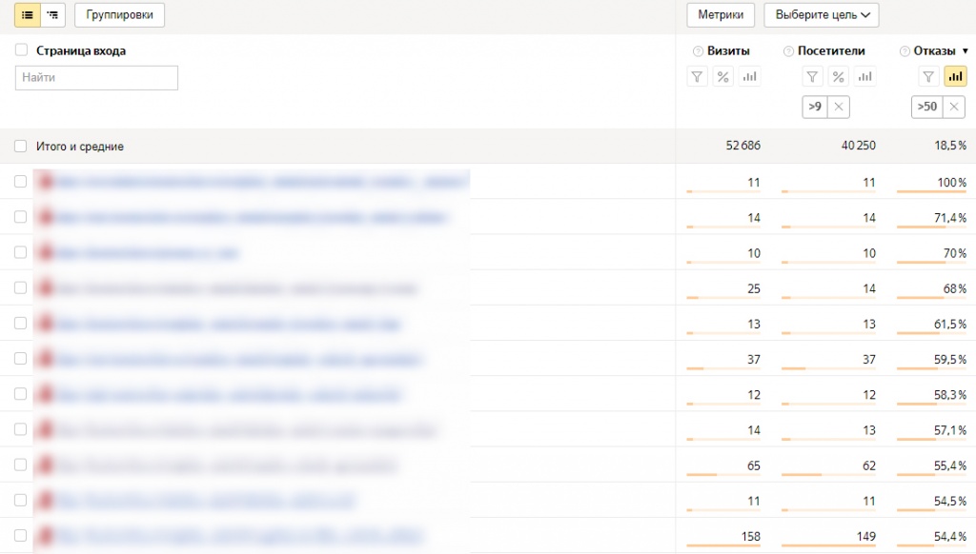Select the checkbox for the 100% bounce row
Viewport: 976px width, 554px height.
click(21, 182)
